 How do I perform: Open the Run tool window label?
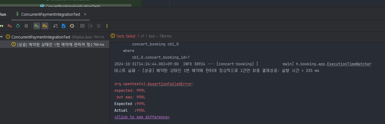coord(3,15)
